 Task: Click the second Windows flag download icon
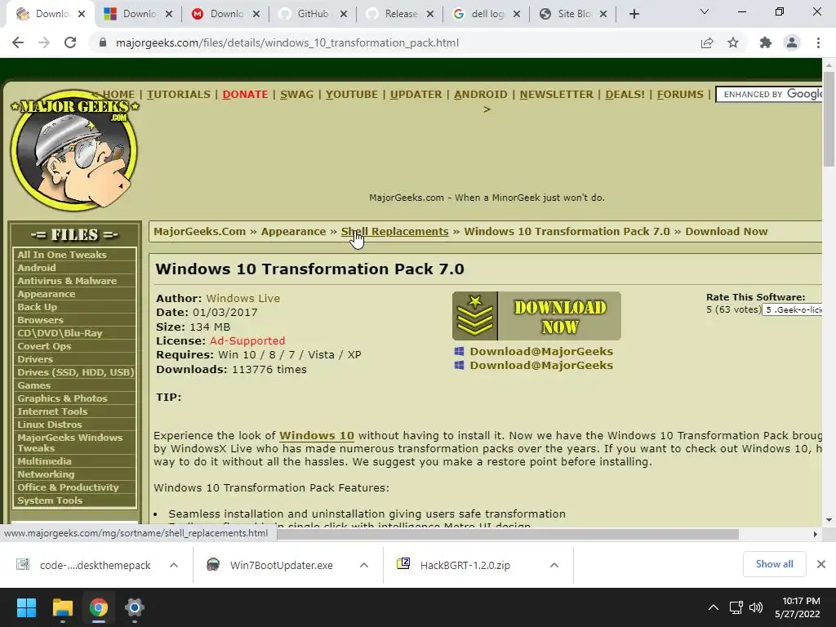pyautogui.click(x=459, y=365)
